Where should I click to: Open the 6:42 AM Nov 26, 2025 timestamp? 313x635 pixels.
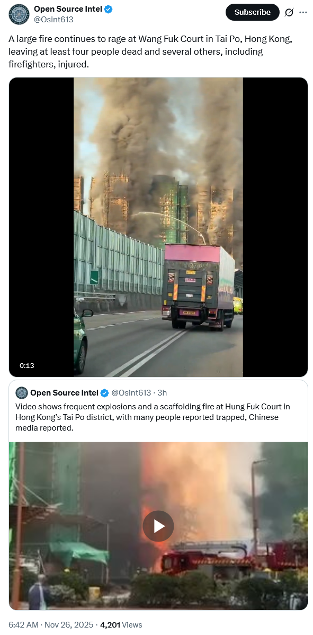(x=51, y=625)
